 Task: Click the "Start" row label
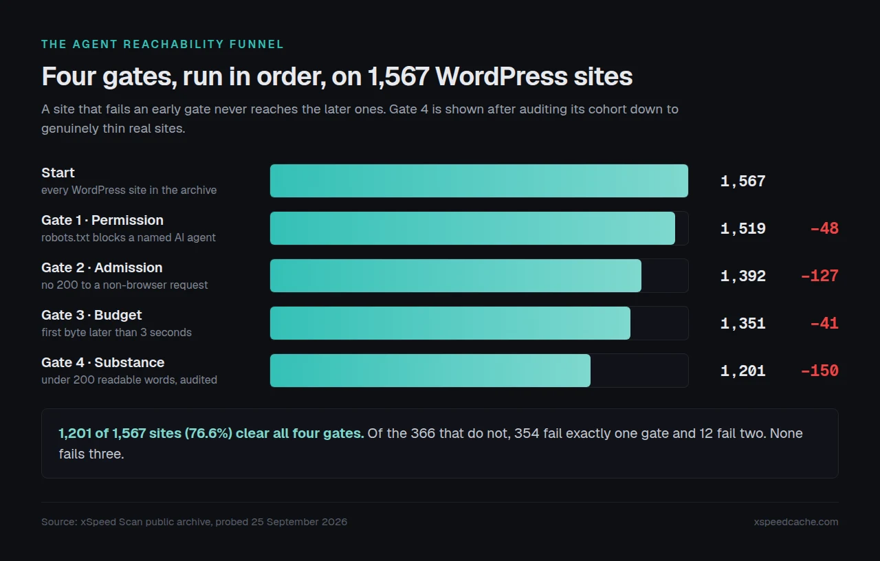(x=58, y=173)
